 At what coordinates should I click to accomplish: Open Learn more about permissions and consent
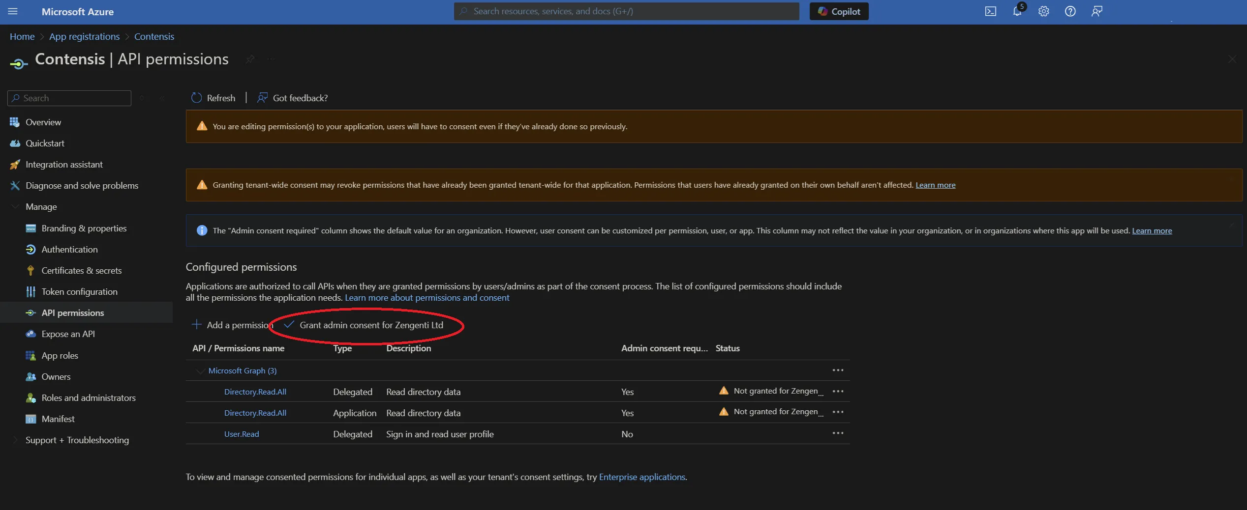coord(427,297)
